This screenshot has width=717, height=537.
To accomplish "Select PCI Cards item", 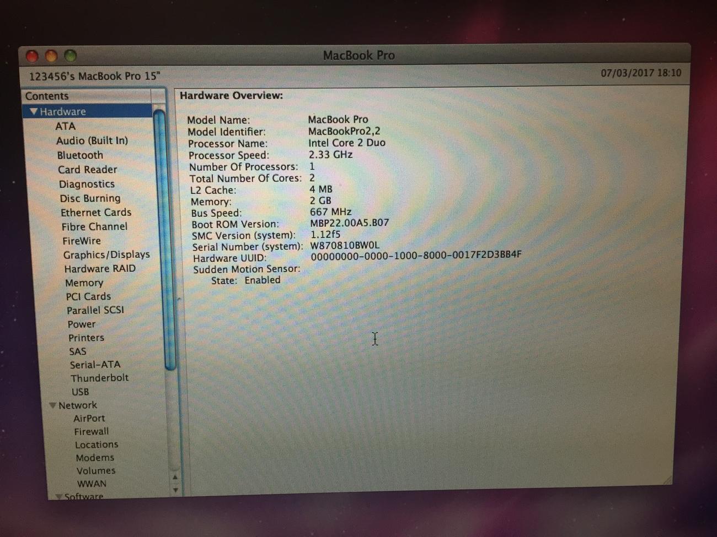I will click(x=88, y=296).
